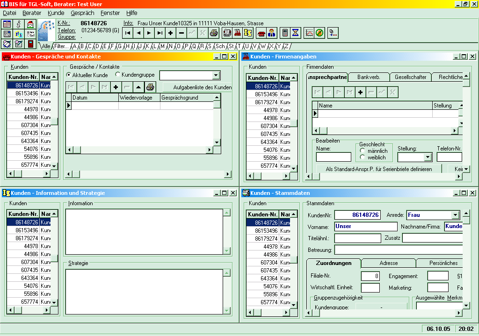Jump to first customer record in main toolbar
The image size is (479, 336).
tap(128, 33)
